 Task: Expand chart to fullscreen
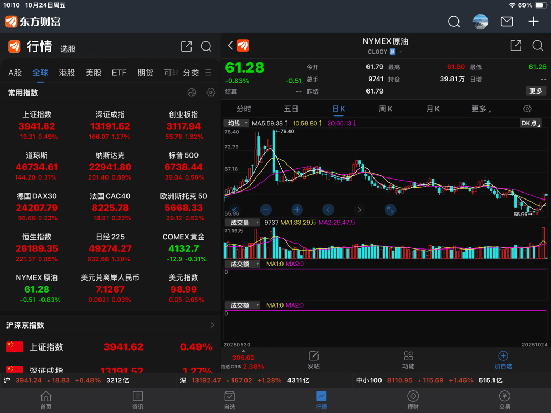(x=391, y=210)
